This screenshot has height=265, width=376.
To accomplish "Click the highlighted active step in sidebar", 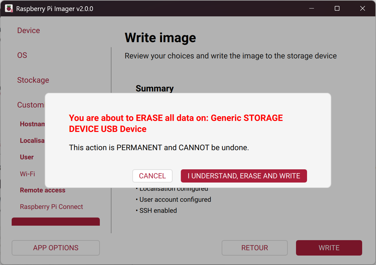I will pos(56,222).
